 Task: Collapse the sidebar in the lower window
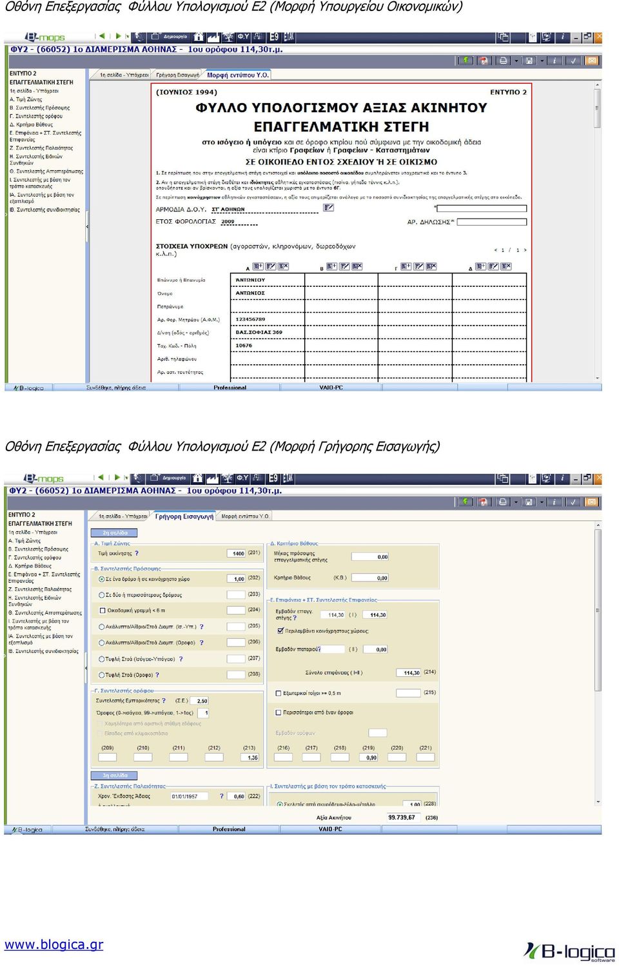pyautogui.click(x=86, y=668)
